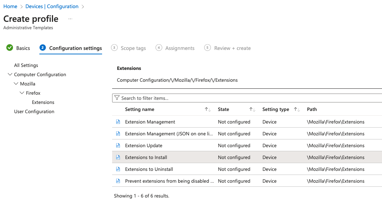
Task: Click the document icon for Extensions to Uninstall
Action: point(118,169)
